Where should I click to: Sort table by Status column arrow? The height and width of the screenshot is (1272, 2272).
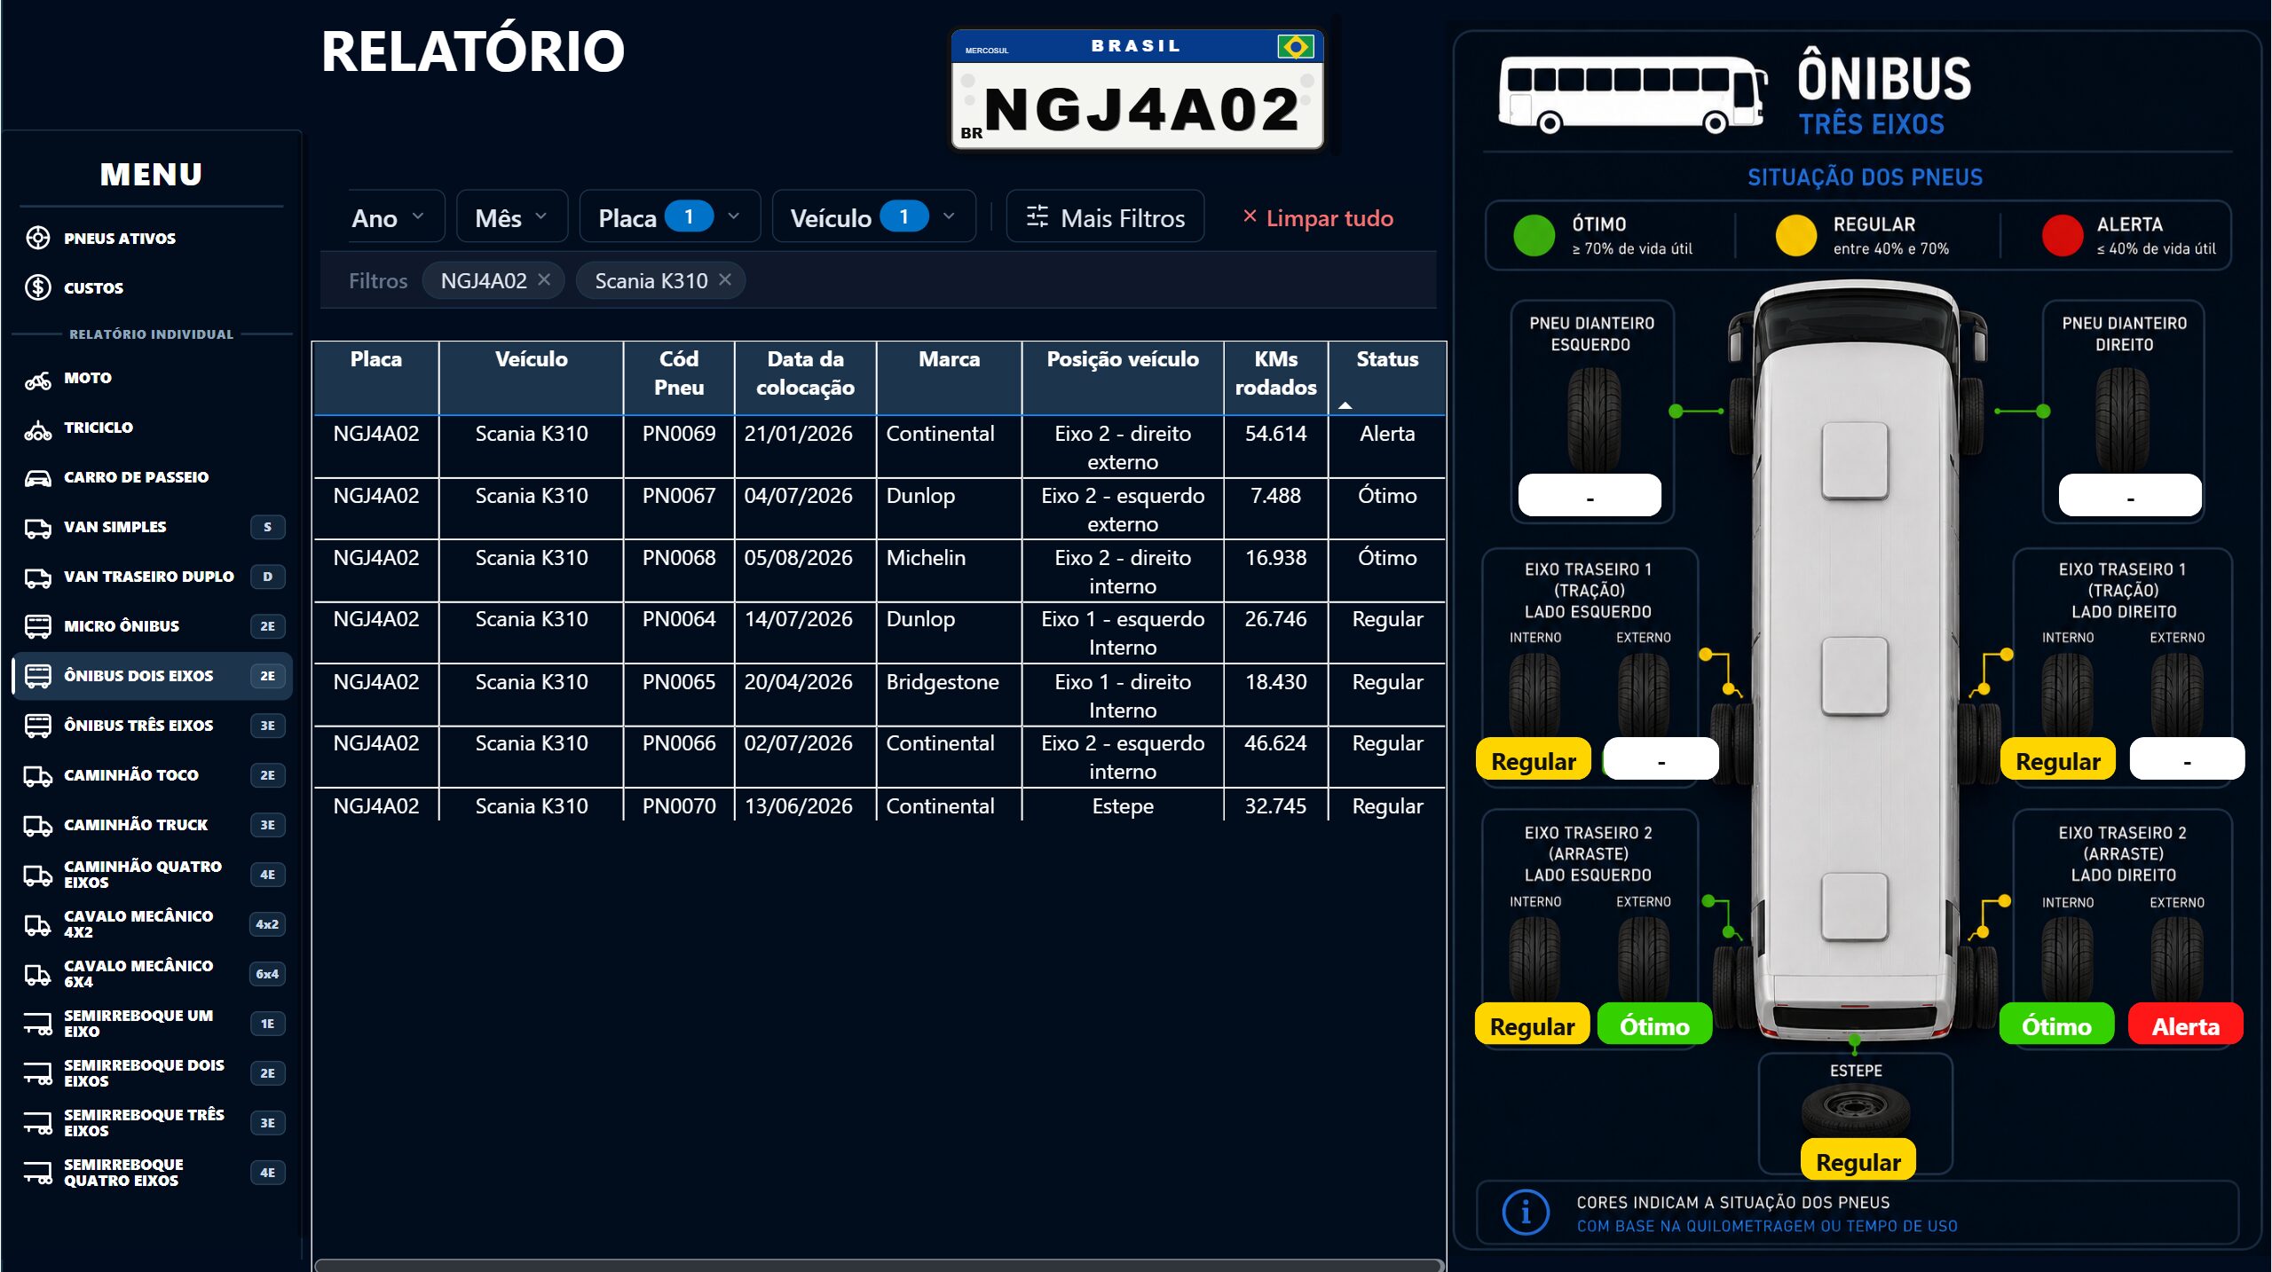[x=1345, y=405]
